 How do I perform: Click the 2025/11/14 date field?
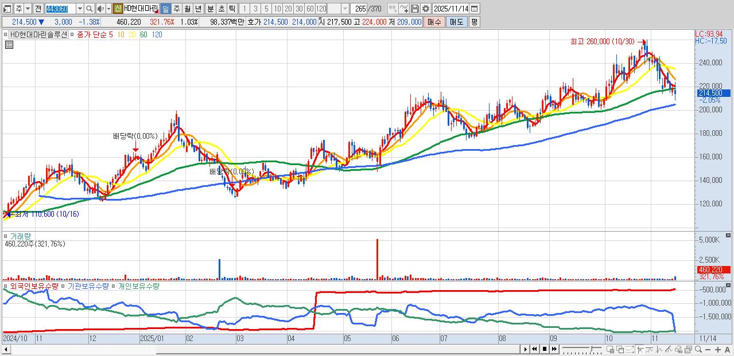click(x=451, y=9)
